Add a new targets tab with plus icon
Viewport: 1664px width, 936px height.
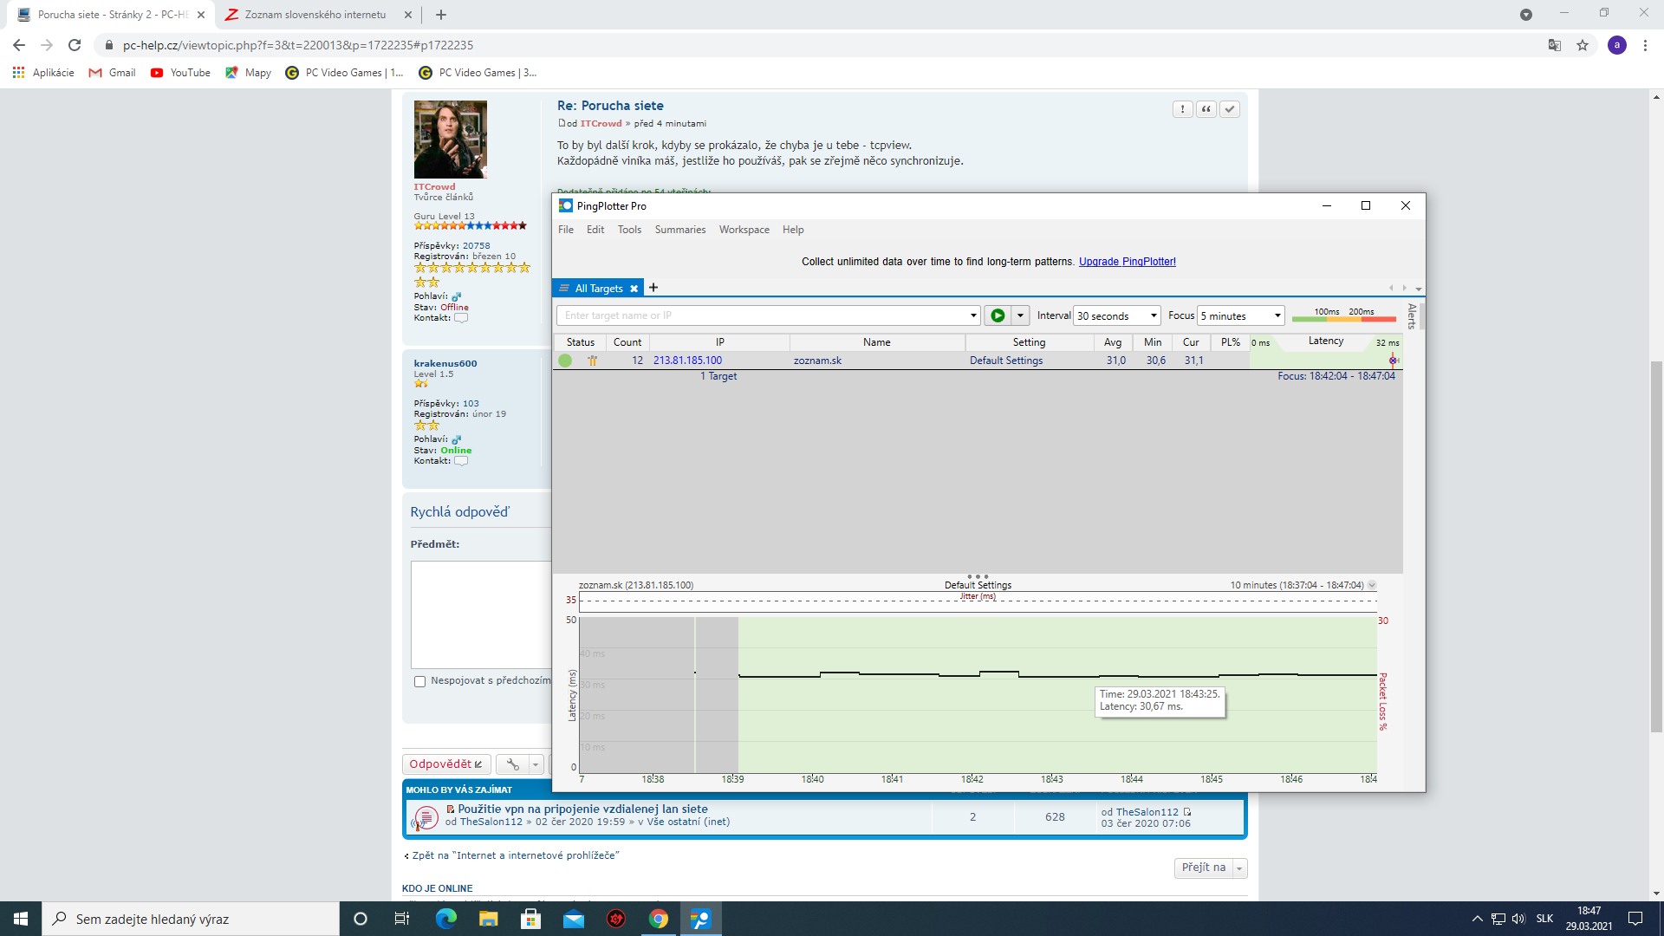pos(653,288)
